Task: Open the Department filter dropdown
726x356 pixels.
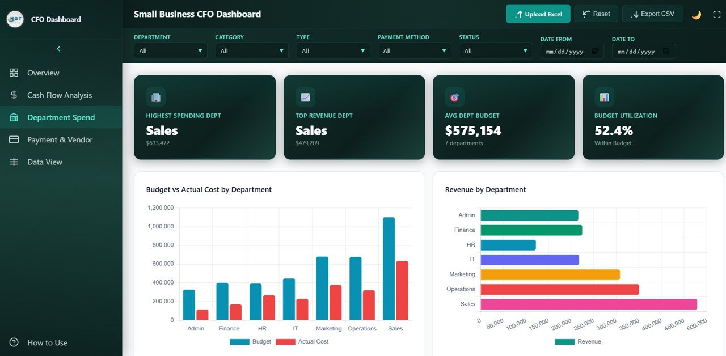Action: point(170,51)
